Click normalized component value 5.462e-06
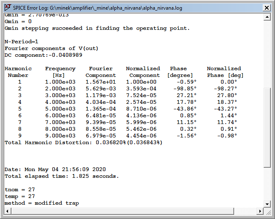275x219 pixels. tap(141, 129)
